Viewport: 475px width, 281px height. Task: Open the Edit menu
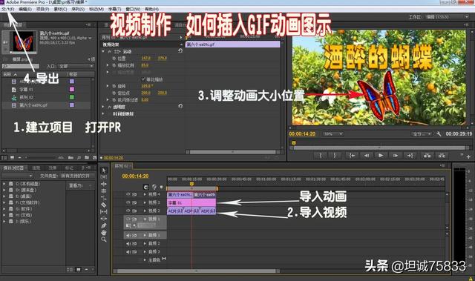[24, 9]
